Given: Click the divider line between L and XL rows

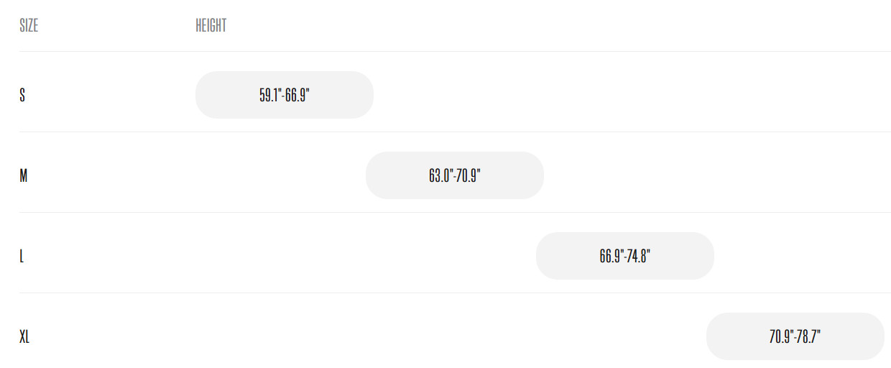Looking at the screenshot, I should [454, 293].
